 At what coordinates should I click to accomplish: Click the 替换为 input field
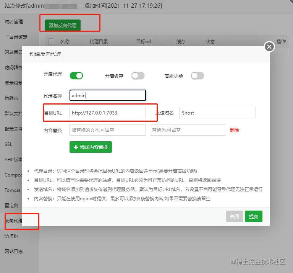click(188, 130)
